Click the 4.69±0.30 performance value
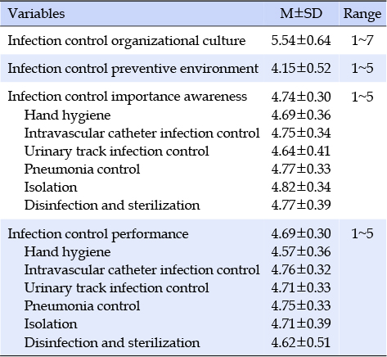Viewport: 387px width, 357px height. coord(301,233)
